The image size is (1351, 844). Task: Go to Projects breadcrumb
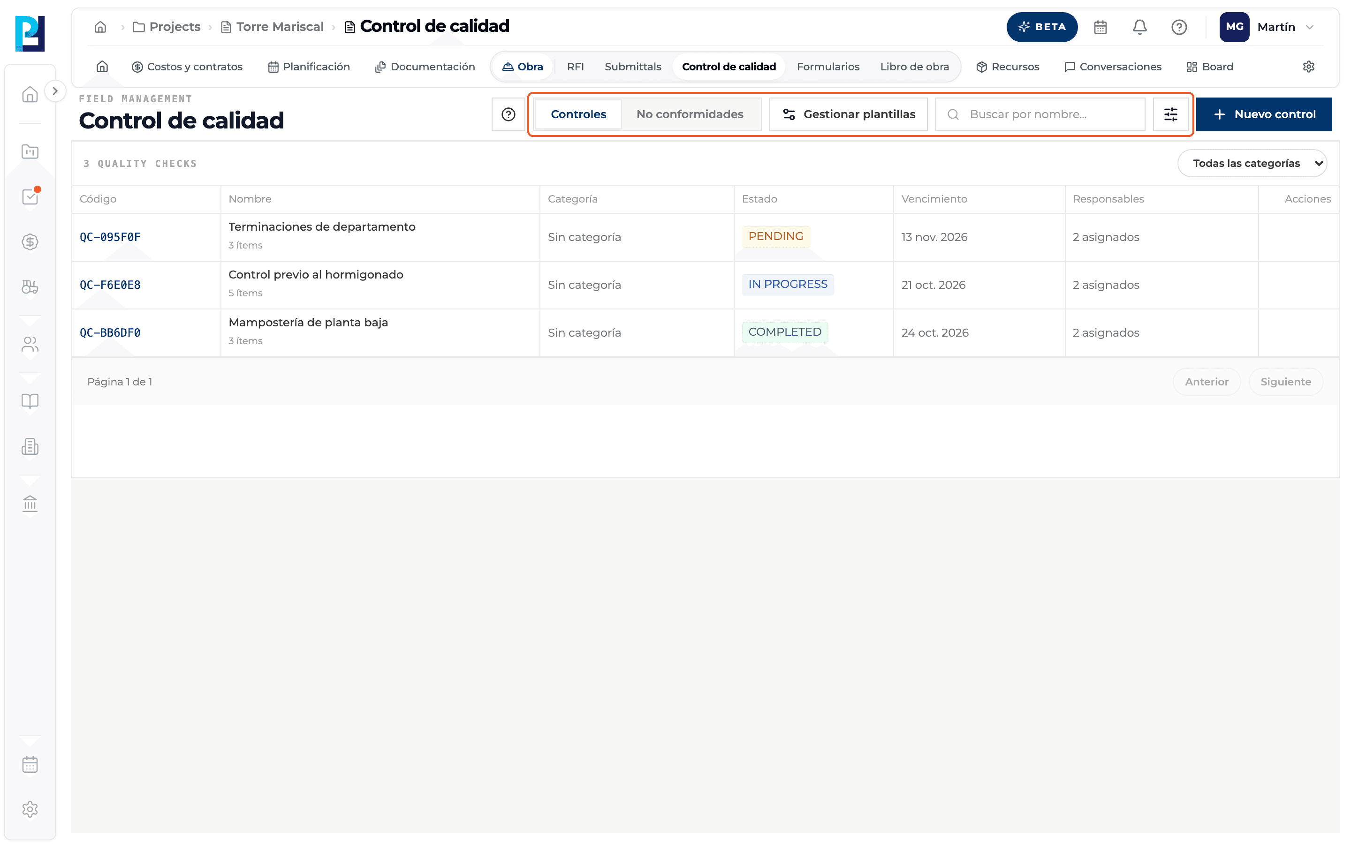(x=167, y=27)
